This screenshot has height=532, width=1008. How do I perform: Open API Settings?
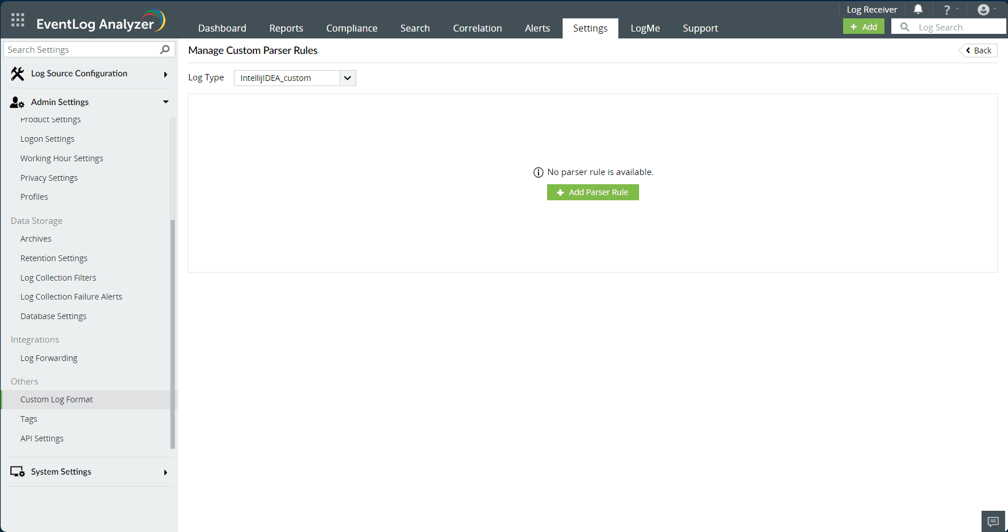[42, 438]
